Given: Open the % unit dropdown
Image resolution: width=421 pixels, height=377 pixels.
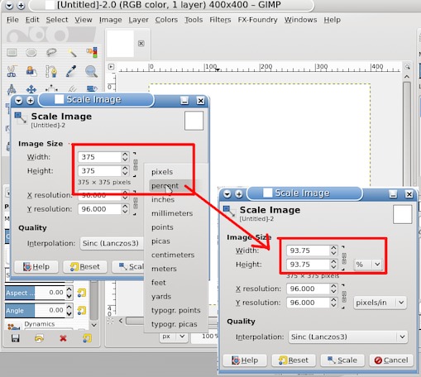Looking at the screenshot, I should [368, 265].
